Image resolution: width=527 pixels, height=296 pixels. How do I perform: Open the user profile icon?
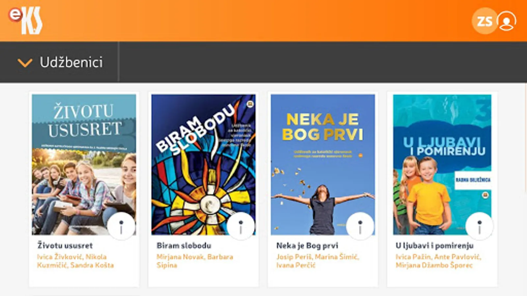pyautogui.click(x=506, y=21)
